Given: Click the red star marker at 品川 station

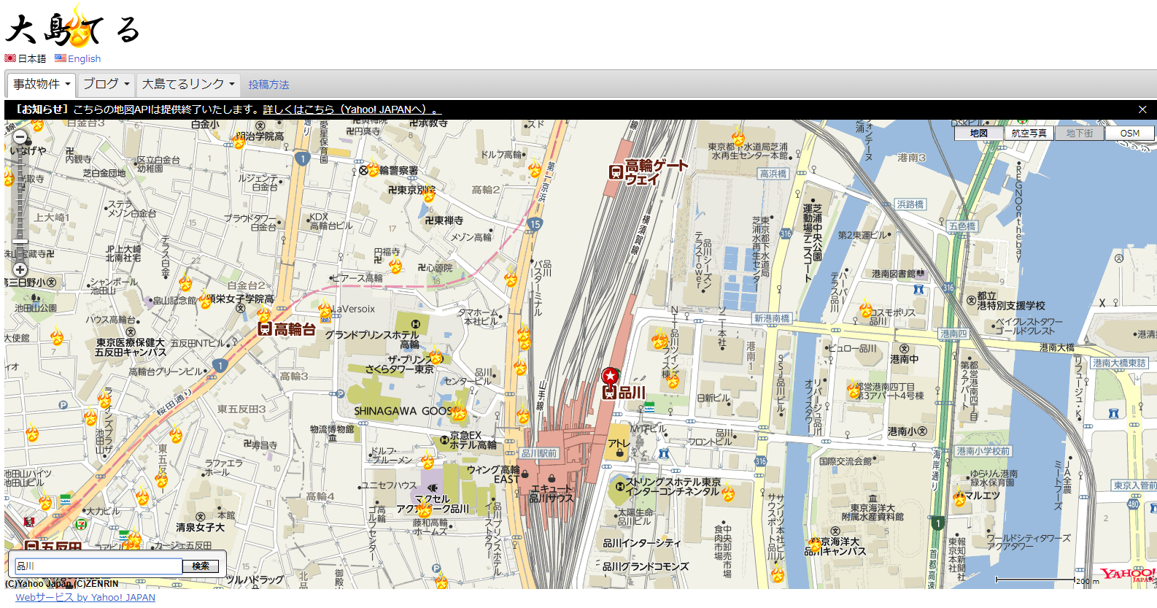Looking at the screenshot, I should (x=610, y=376).
